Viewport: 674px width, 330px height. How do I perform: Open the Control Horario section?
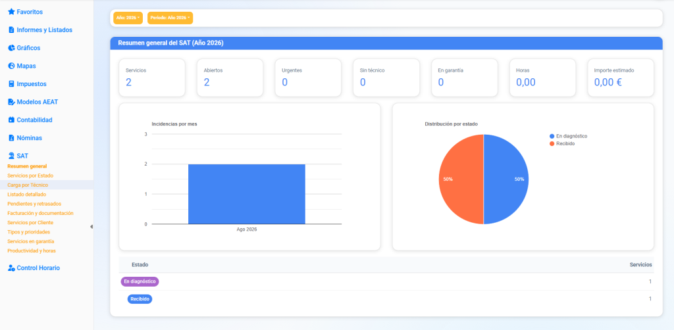click(x=38, y=268)
